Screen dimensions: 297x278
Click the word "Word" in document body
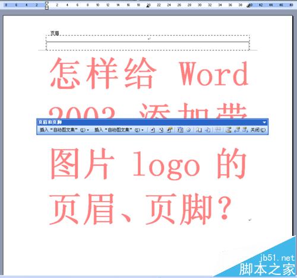(x=213, y=74)
